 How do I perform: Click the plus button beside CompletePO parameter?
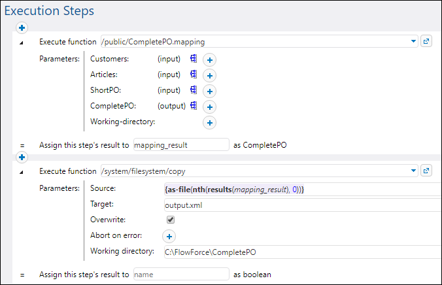(209, 107)
